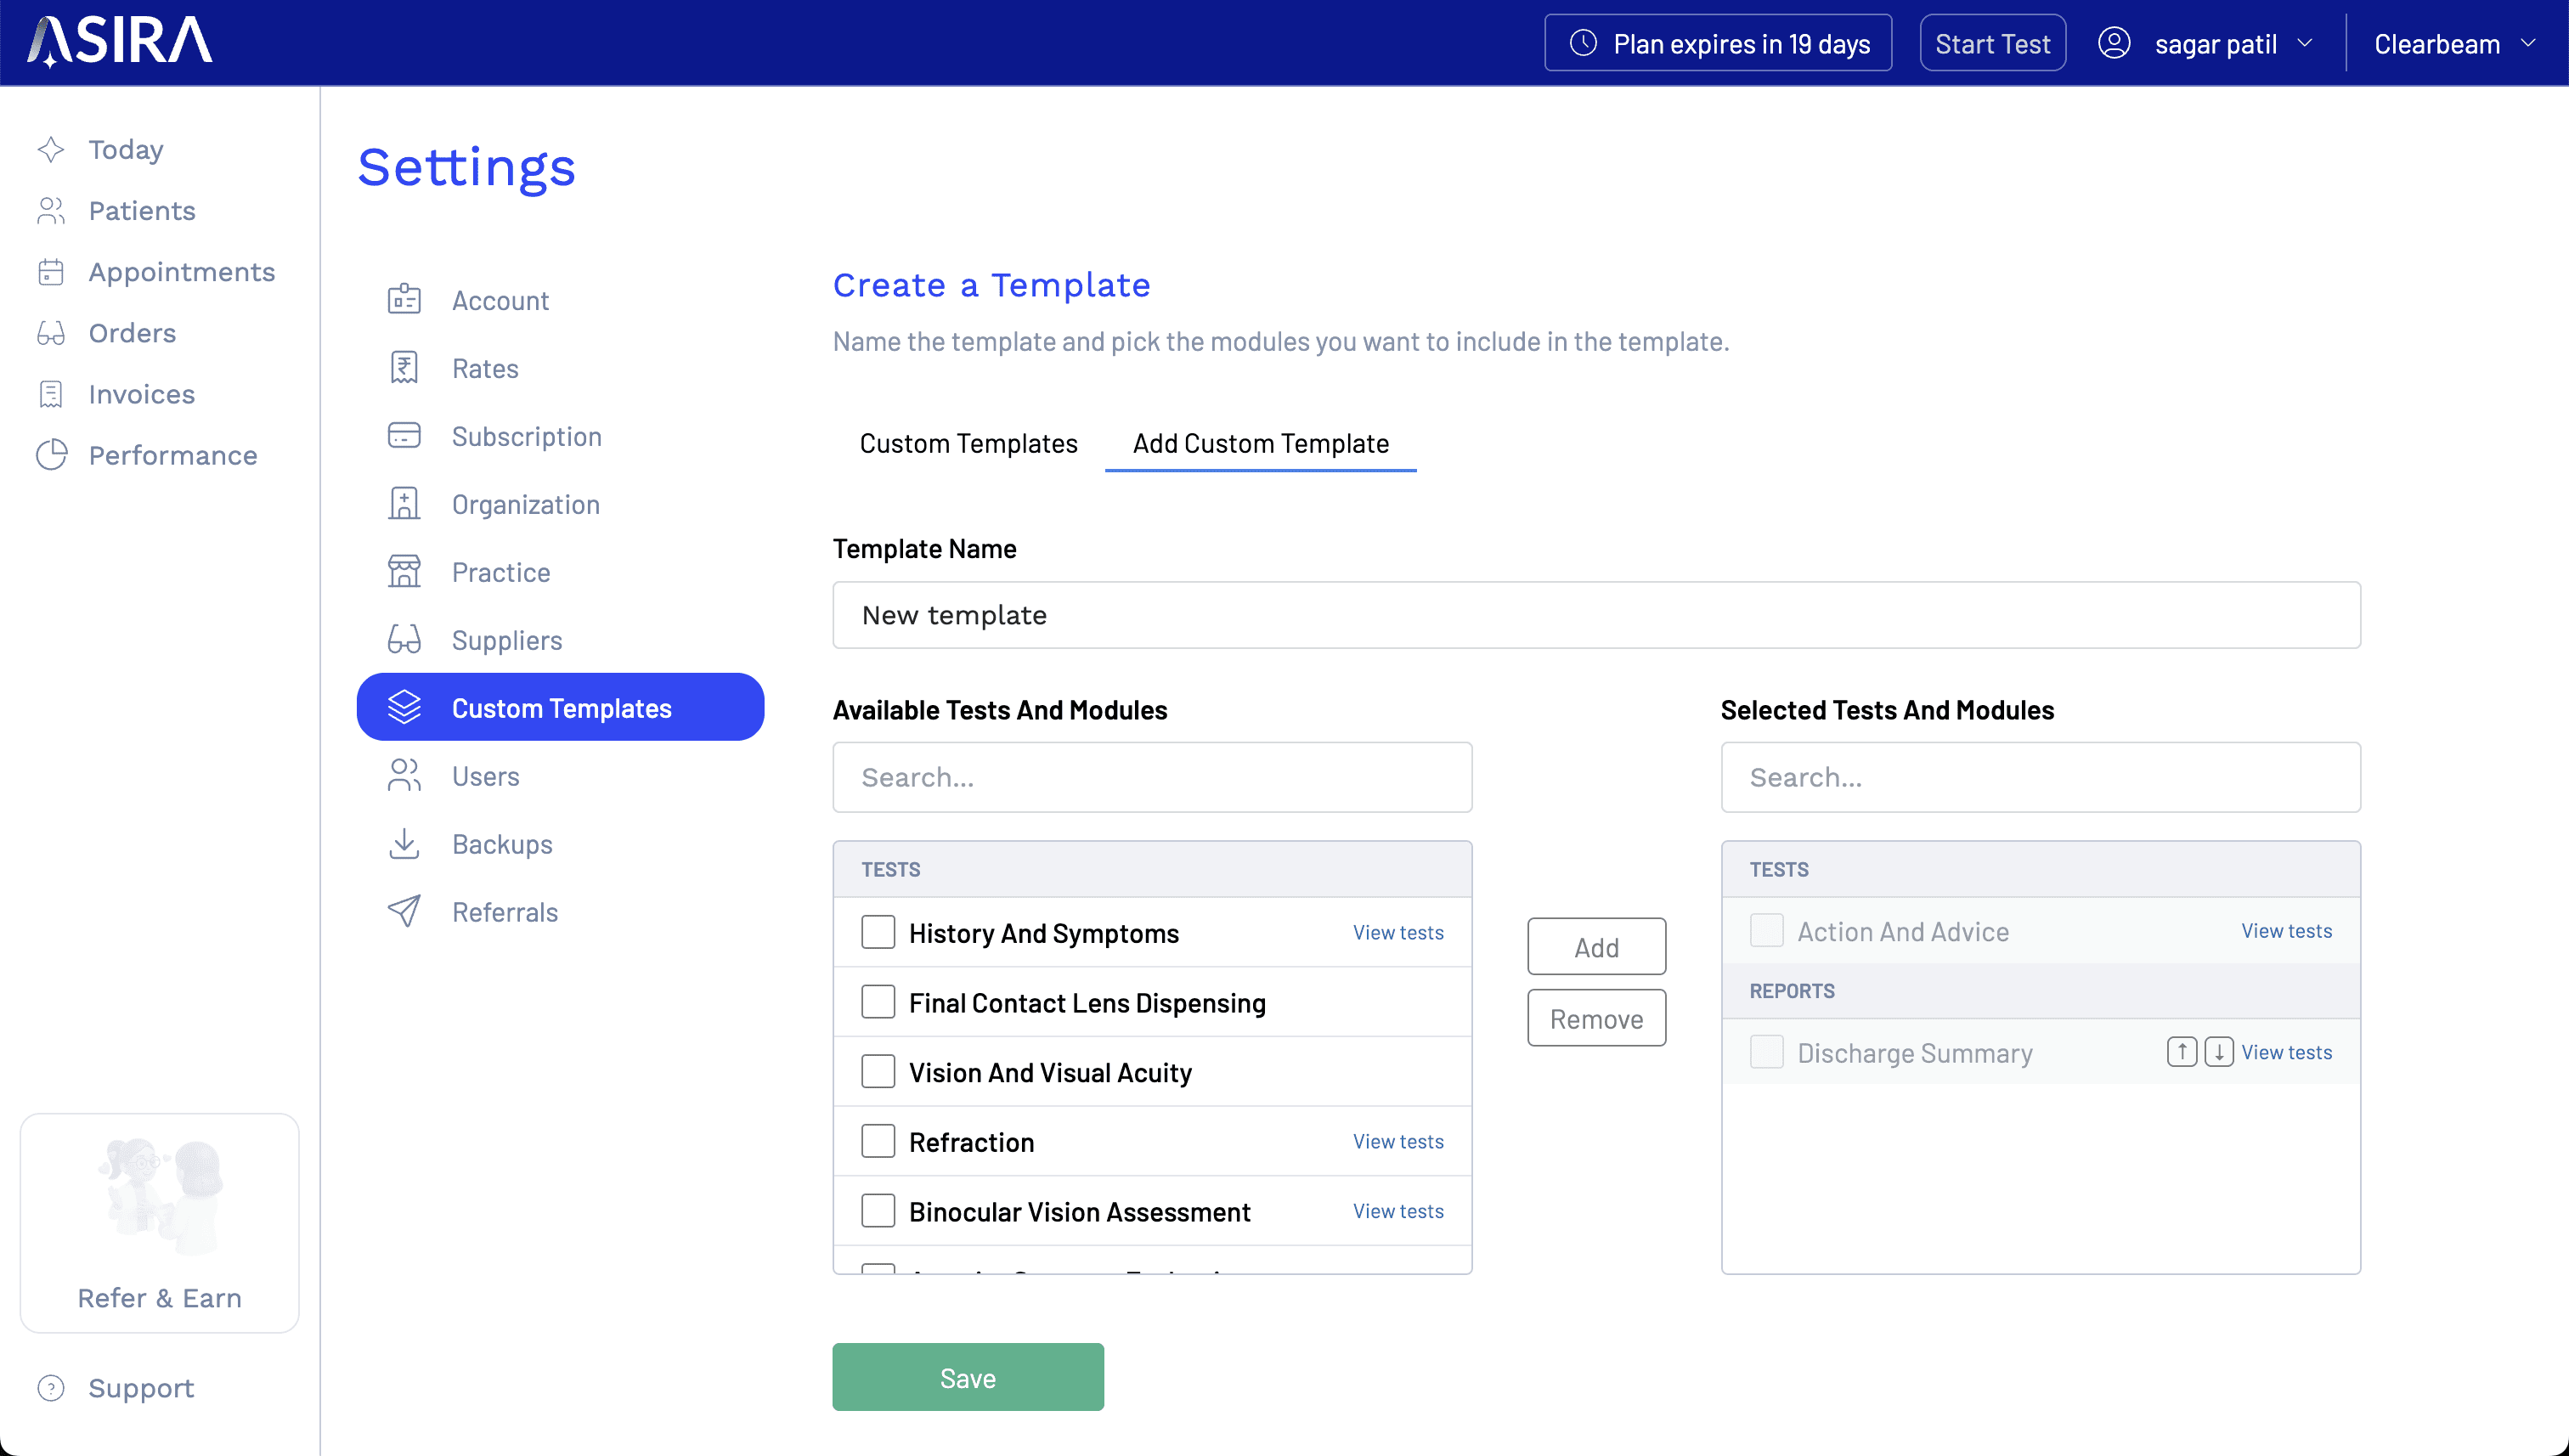Screen dimensions: 2569x1456
Task: Open Rates settings receipt icon
Action: click(x=404, y=368)
